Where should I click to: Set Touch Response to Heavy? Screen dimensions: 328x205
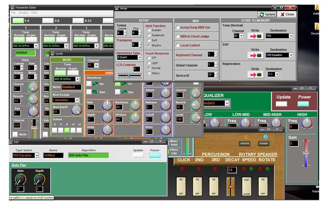click(148, 73)
